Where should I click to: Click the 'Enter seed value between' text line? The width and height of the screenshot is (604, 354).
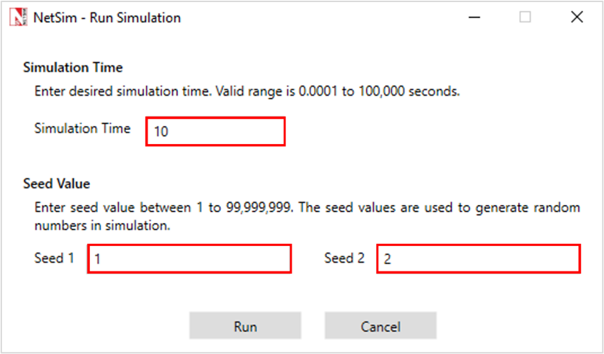(307, 207)
